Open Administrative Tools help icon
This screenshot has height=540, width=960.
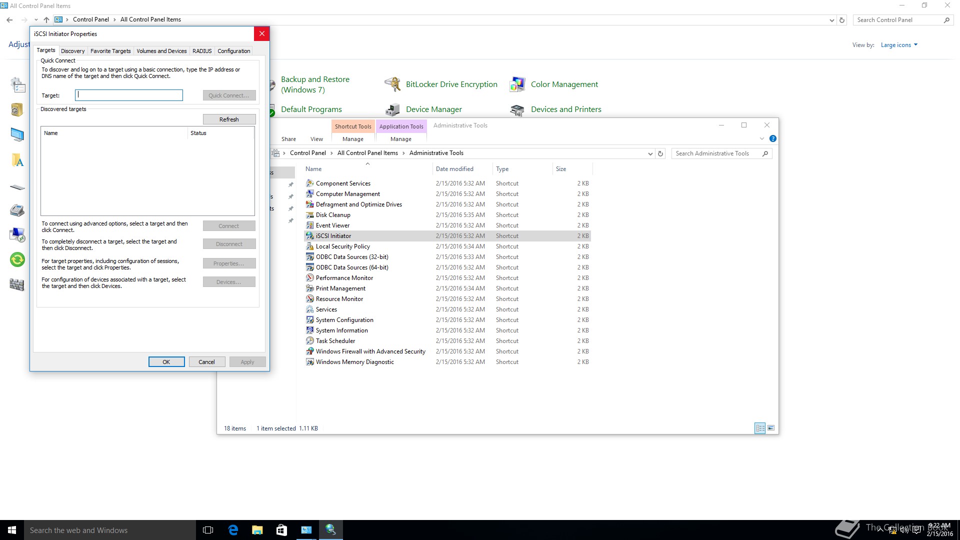(x=773, y=138)
